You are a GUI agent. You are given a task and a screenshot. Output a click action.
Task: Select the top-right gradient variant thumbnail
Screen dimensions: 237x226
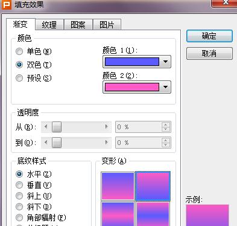(153, 186)
